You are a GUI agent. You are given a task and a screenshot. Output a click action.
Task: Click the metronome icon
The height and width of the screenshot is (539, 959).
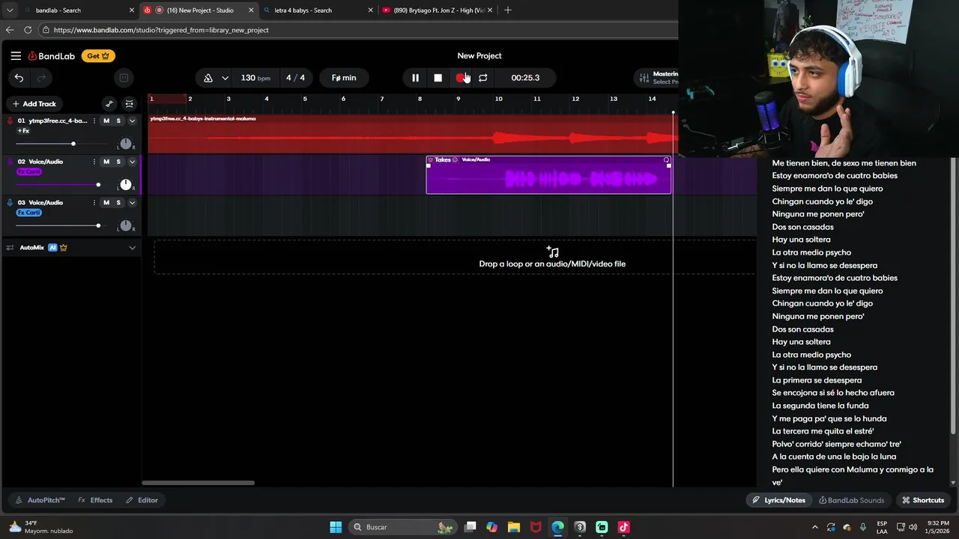(x=208, y=78)
